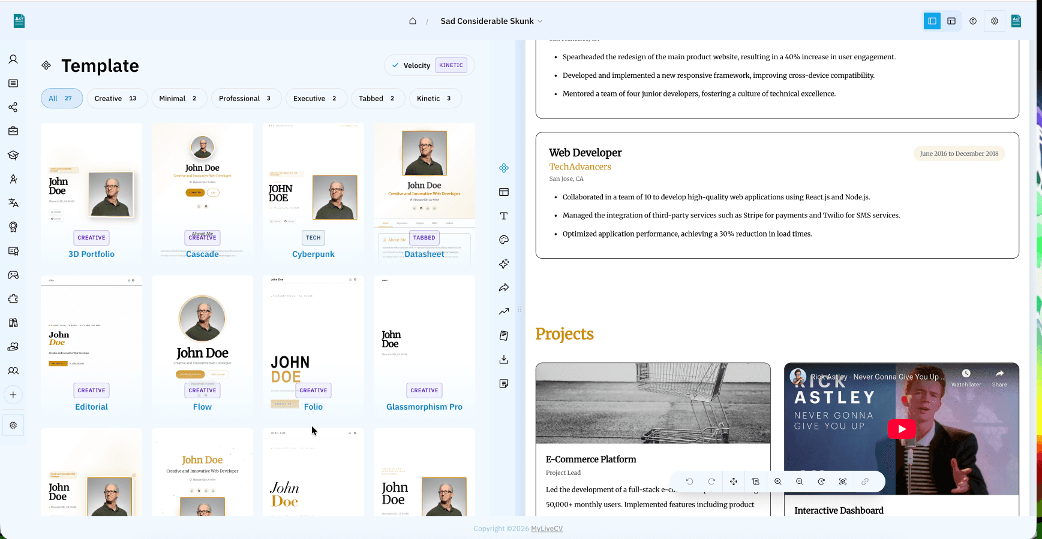Image resolution: width=1042 pixels, height=539 pixels.
Task: Expand the Sad Considerable Skunk dropdown
Action: tap(491, 21)
